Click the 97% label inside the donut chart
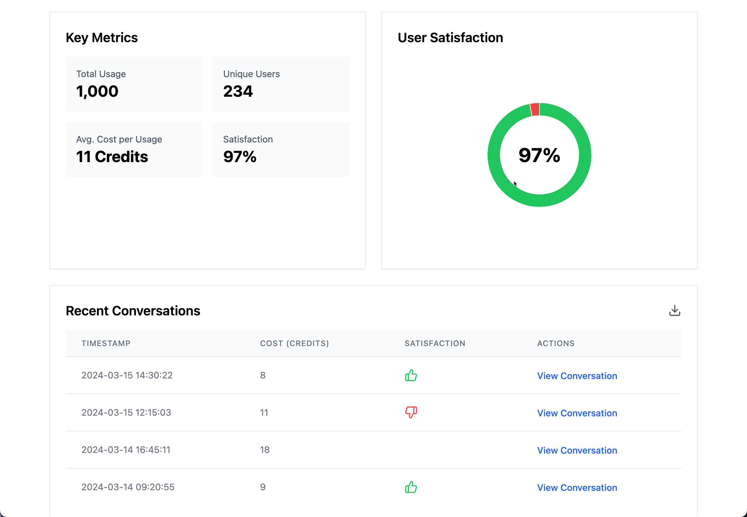Image resolution: width=747 pixels, height=517 pixels. 539,155
